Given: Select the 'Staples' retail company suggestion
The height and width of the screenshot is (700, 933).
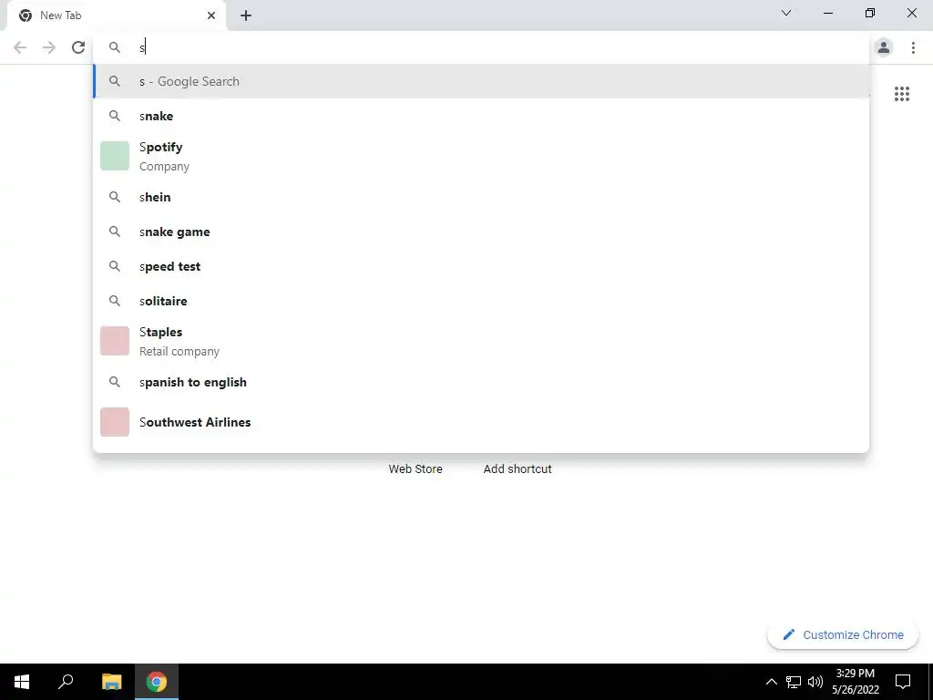Looking at the screenshot, I should pyautogui.click(x=481, y=341).
